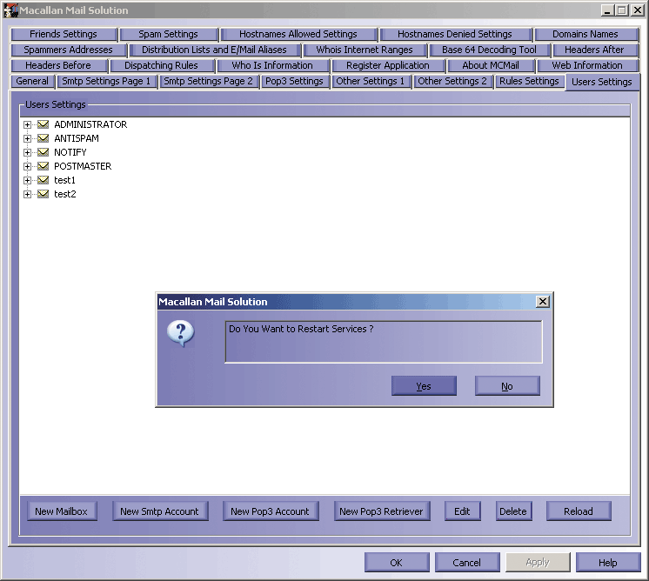The height and width of the screenshot is (581, 649).
Task: Select the Users Settings tab
Action: tap(602, 82)
